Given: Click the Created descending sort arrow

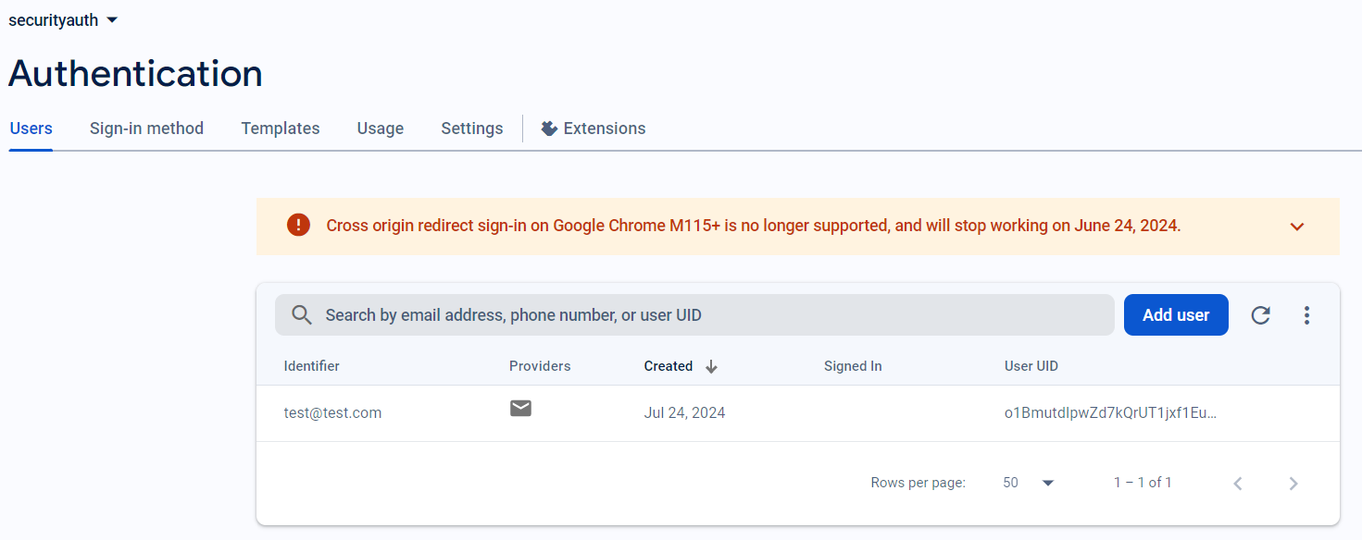Looking at the screenshot, I should (711, 367).
